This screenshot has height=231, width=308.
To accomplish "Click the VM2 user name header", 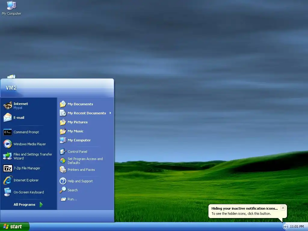I will click(11, 88).
